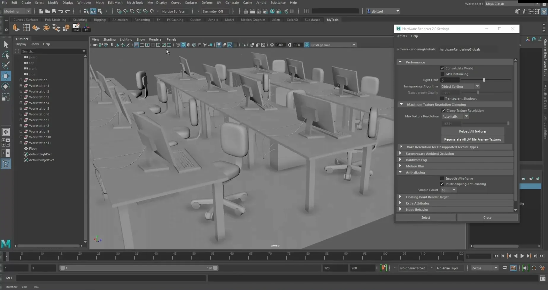548x290 pixels.
Task: Open Presets menu in Hardware Renderer settings
Action: pyautogui.click(x=401, y=36)
